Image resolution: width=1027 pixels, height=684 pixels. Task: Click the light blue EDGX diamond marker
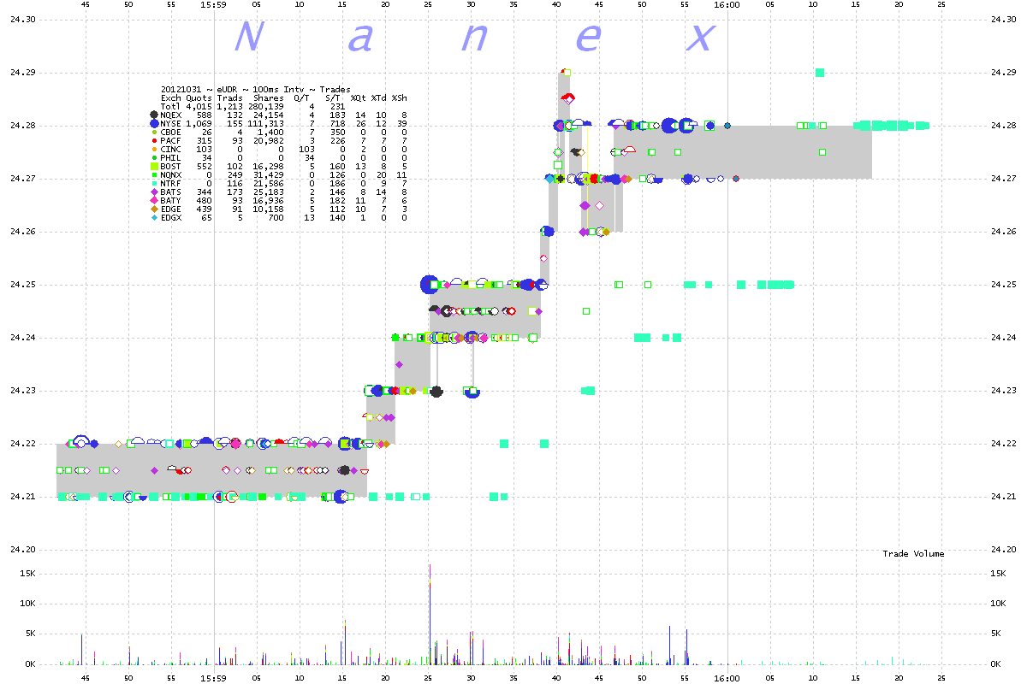(154, 217)
